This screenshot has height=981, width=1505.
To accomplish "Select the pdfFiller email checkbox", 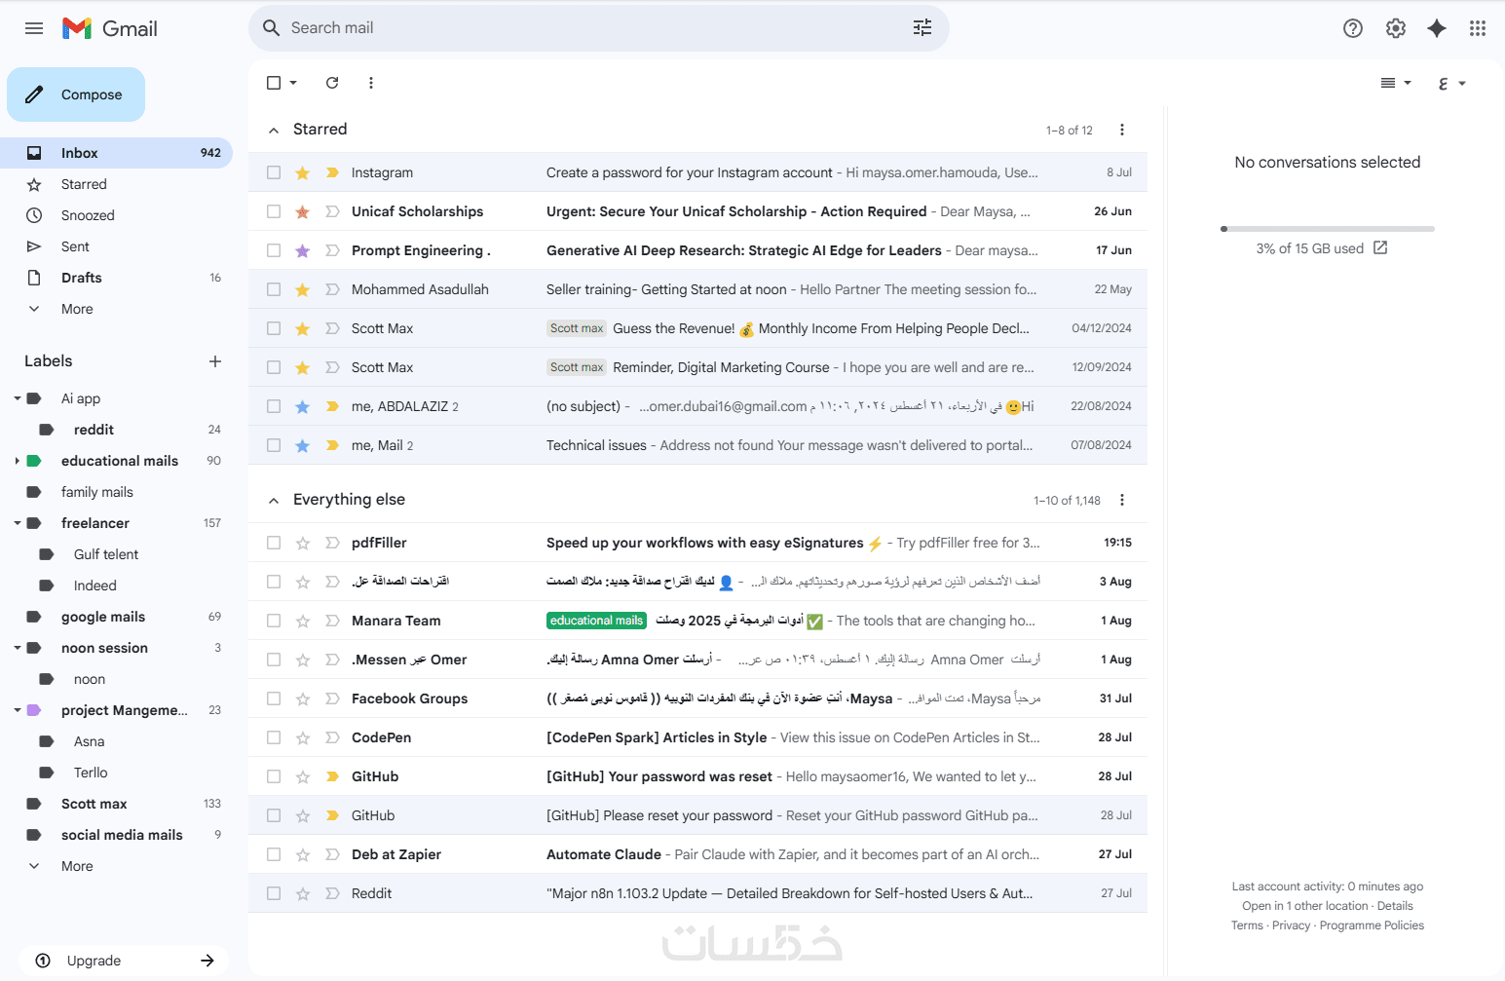I will click(x=274, y=543).
